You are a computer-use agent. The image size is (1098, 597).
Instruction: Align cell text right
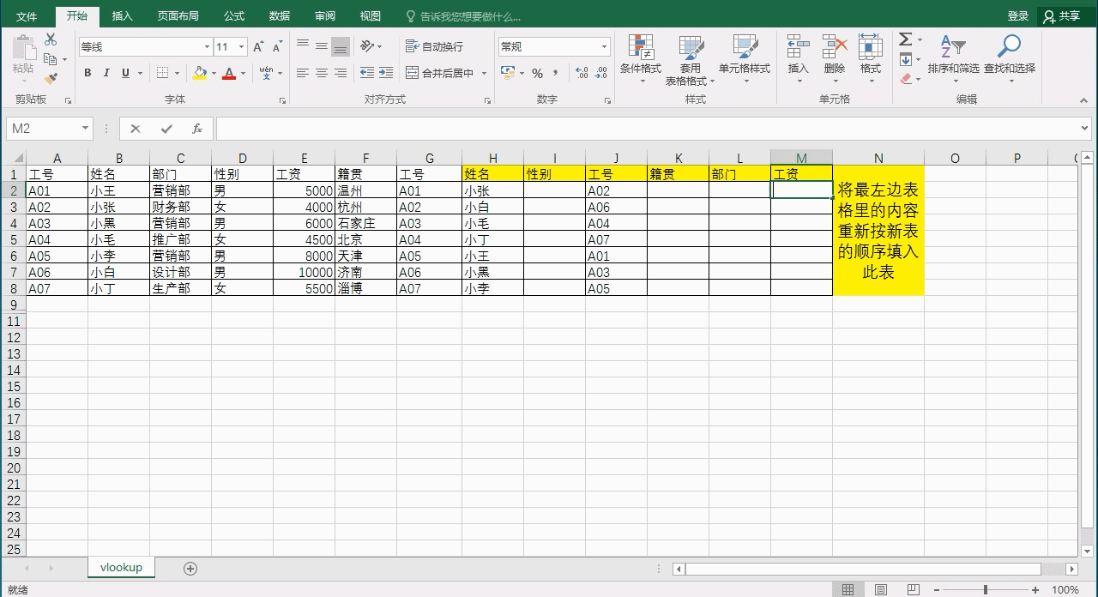pyautogui.click(x=341, y=73)
